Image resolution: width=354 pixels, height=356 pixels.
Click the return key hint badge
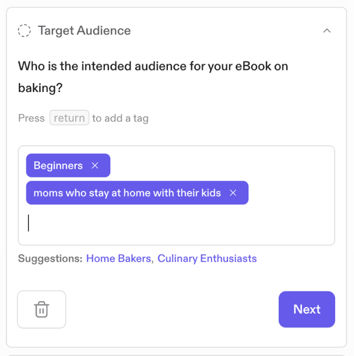(x=69, y=118)
